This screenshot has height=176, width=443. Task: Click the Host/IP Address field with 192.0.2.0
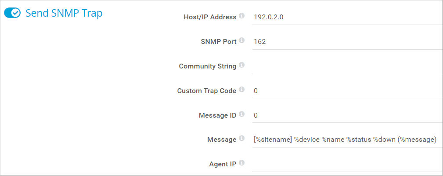click(347, 17)
